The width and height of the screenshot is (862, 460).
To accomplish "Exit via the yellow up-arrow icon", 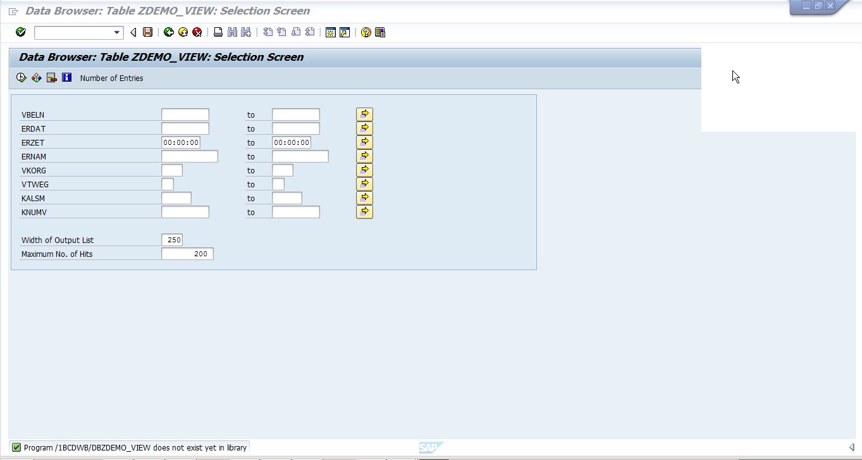I will pyautogui.click(x=182, y=32).
